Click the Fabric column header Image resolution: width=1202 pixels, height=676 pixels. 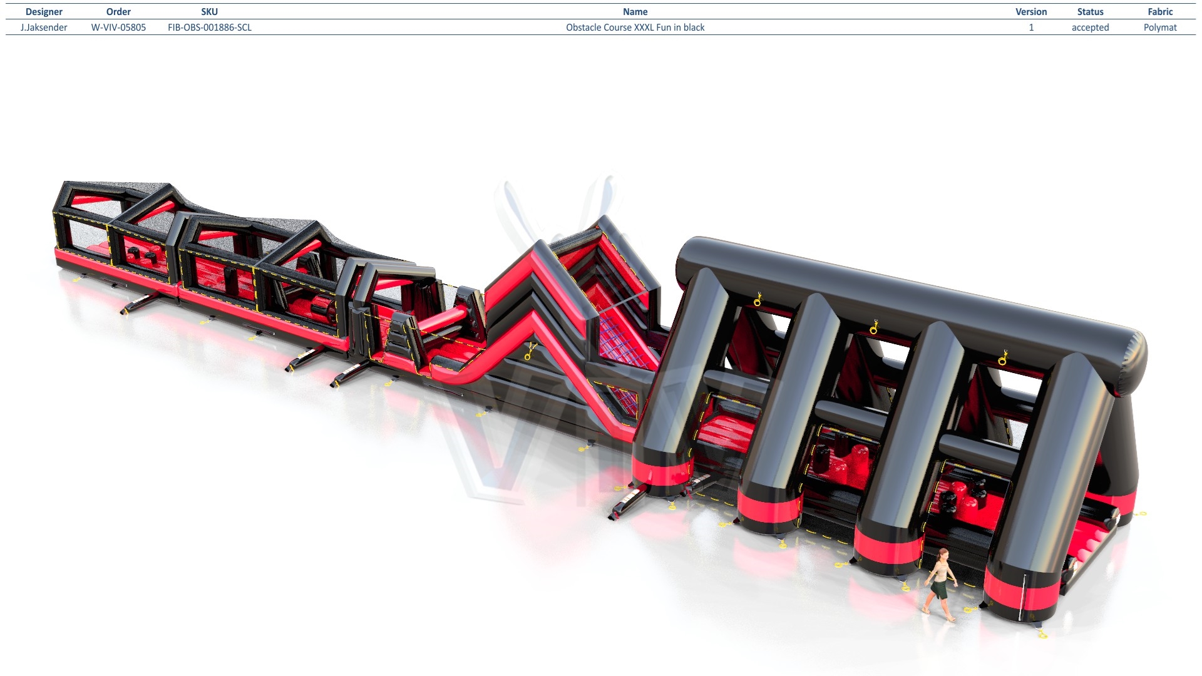(1160, 12)
